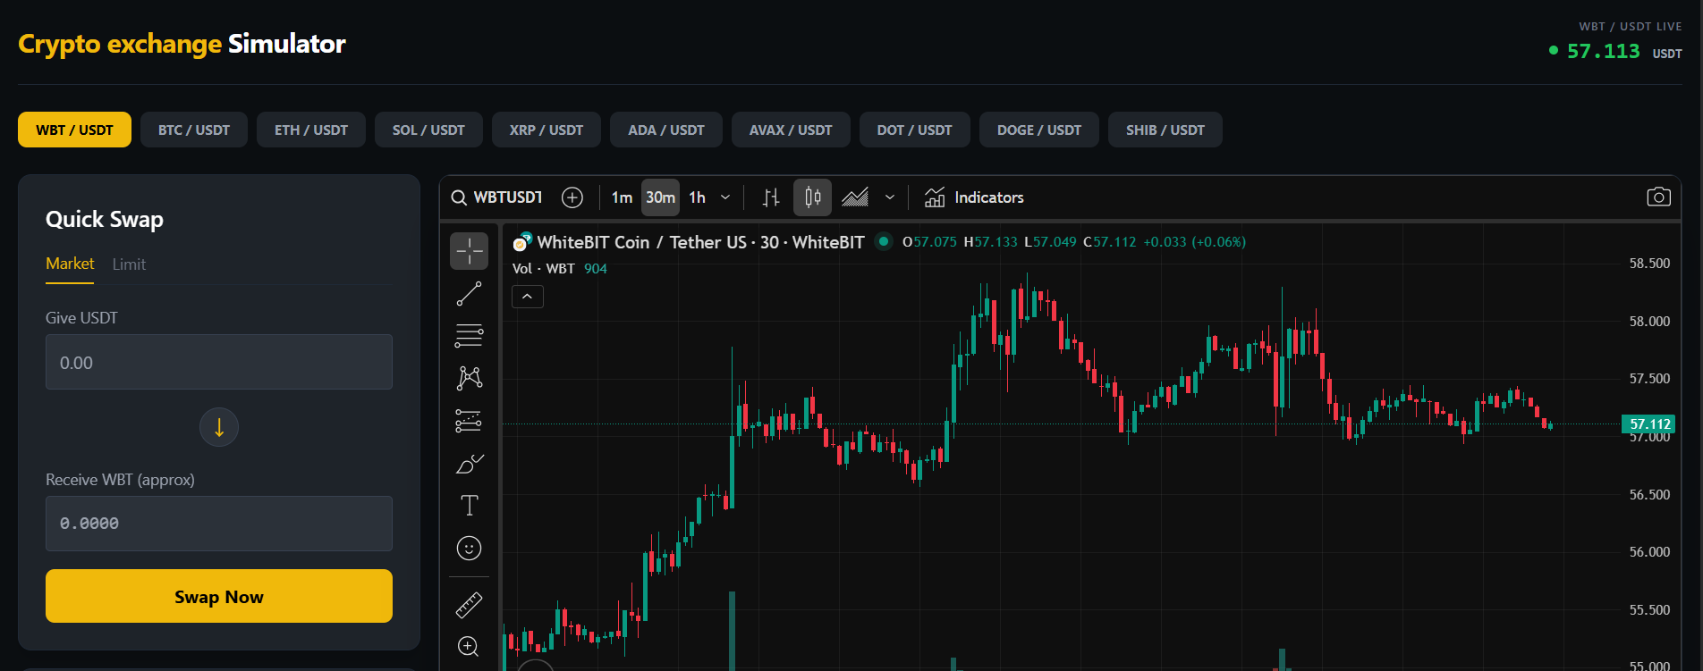Image resolution: width=1703 pixels, height=671 pixels.
Task: Click the Swap Now button
Action: point(219,596)
